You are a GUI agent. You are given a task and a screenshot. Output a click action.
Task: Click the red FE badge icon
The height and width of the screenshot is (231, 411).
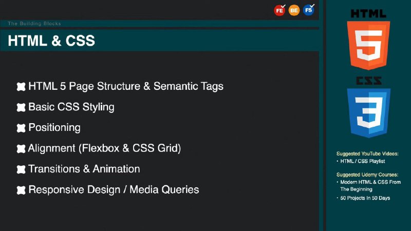point(279,10)
